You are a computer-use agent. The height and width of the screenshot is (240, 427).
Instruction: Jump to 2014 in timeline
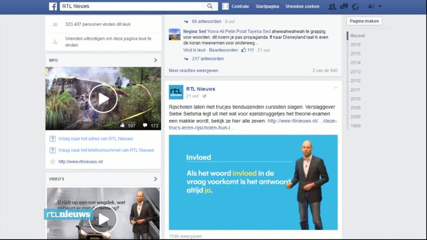click(x=355, y=63)
